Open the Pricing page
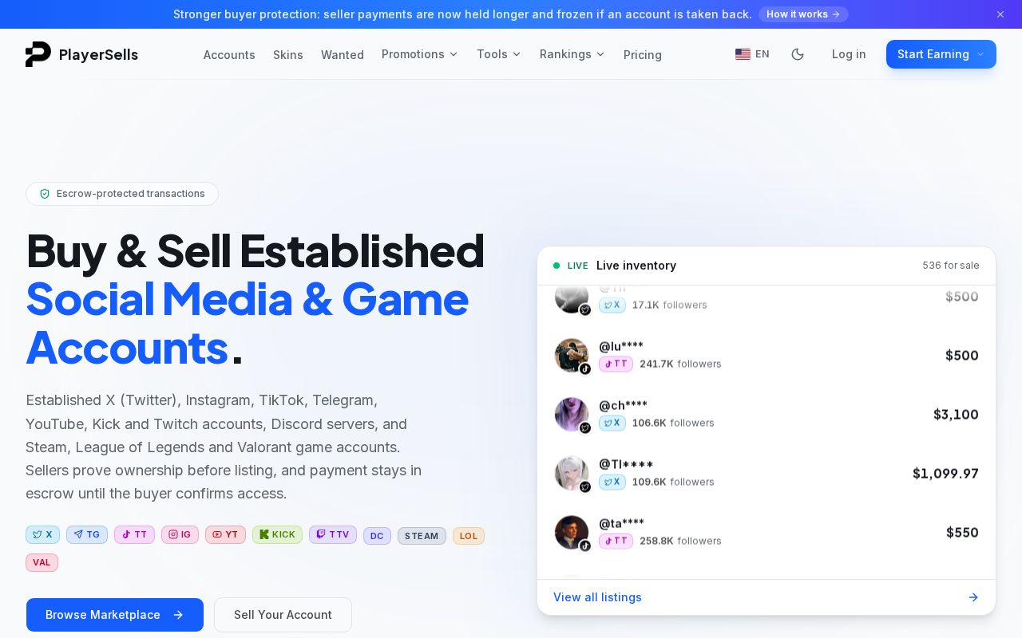 (643, 55)
